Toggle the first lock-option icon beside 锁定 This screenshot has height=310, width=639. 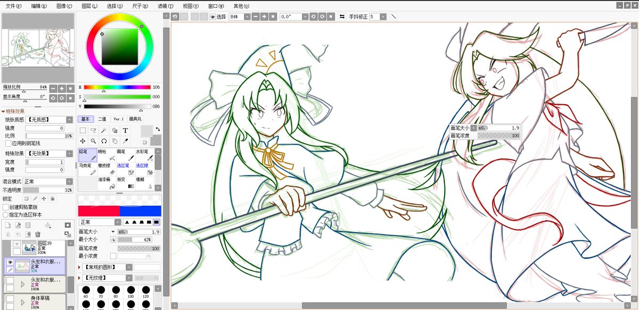27,199
